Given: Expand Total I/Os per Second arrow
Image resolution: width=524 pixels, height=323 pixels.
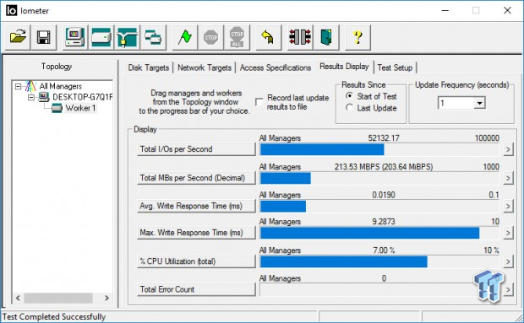Looking at the screenshot, I should pos(508,149).
